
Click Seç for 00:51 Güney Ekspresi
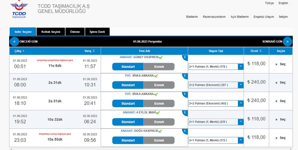coord(280,64)
